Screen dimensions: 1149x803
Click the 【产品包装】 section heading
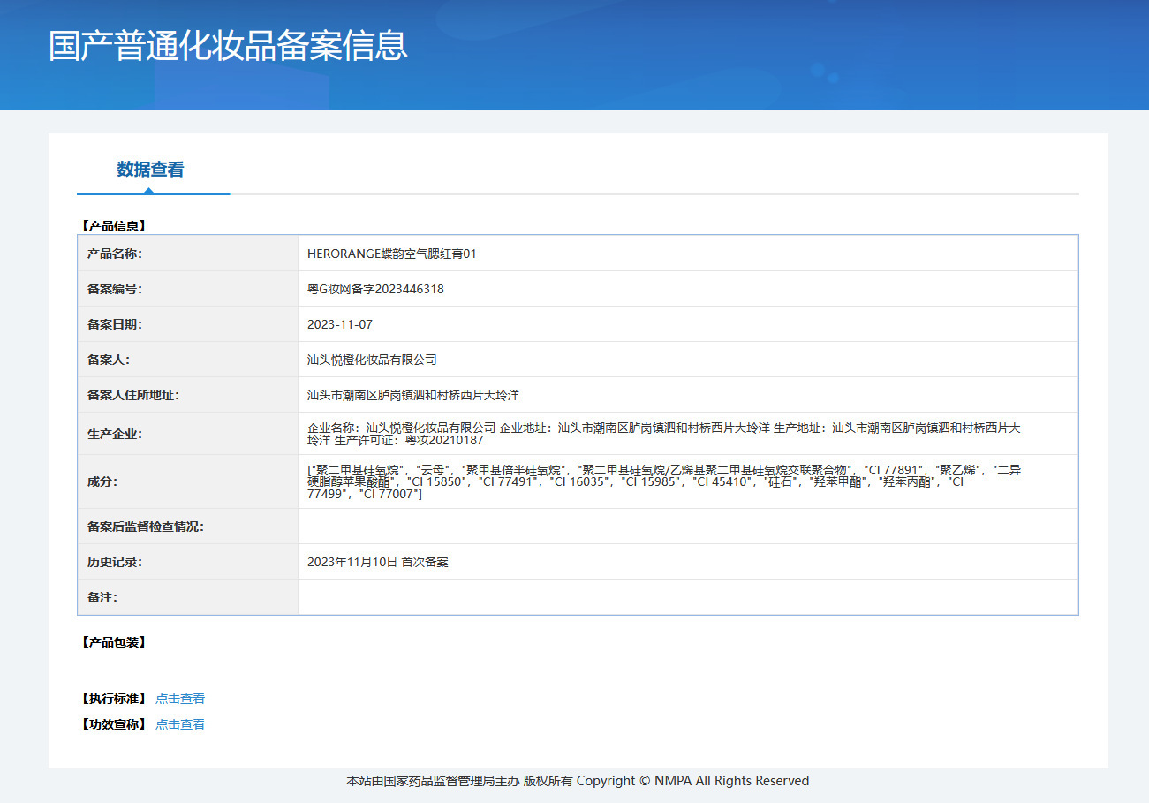click(x=113, y=642)
